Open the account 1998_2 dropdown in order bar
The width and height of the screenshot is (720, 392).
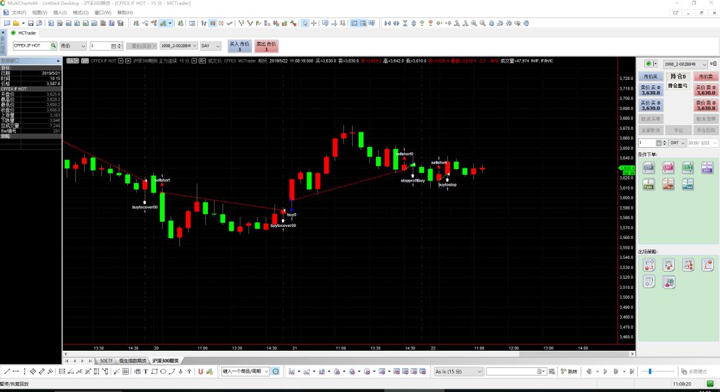coord(179,46)
